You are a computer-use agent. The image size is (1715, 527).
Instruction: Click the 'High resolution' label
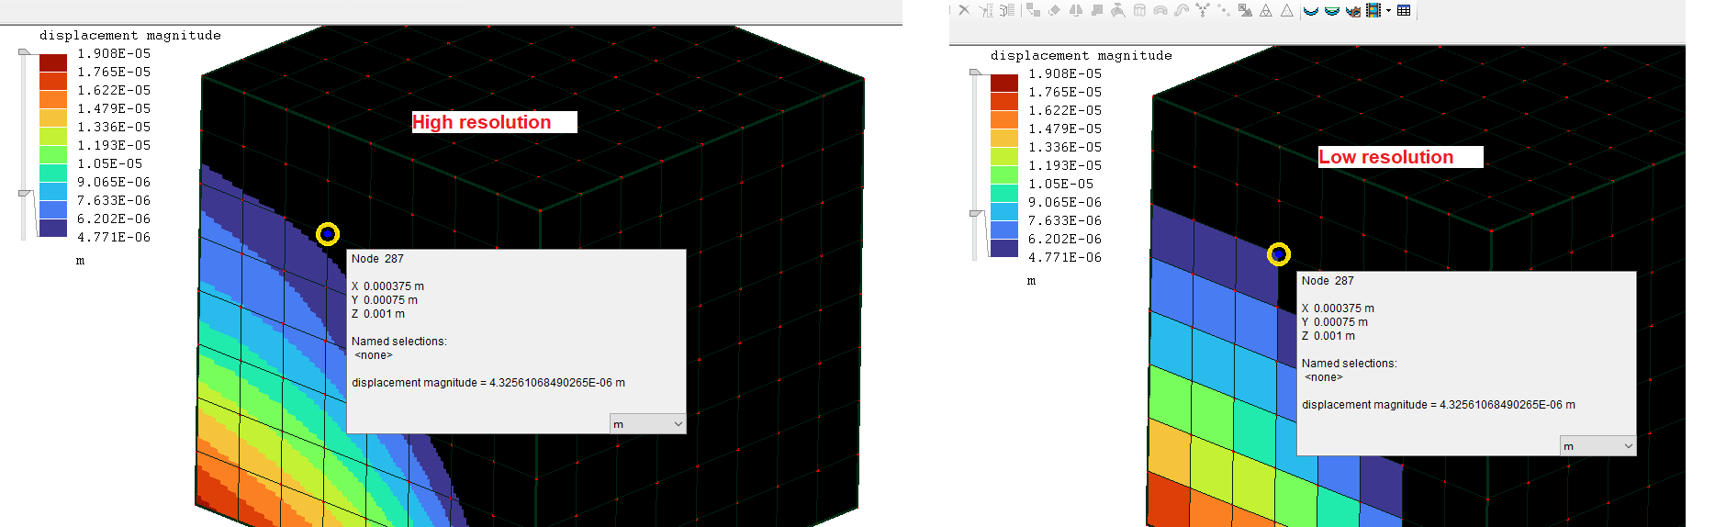482,122
